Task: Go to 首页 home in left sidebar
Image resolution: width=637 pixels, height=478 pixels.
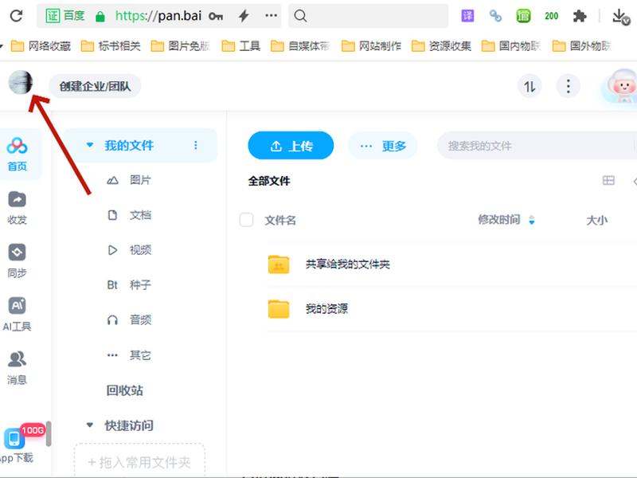Action: 17,154
